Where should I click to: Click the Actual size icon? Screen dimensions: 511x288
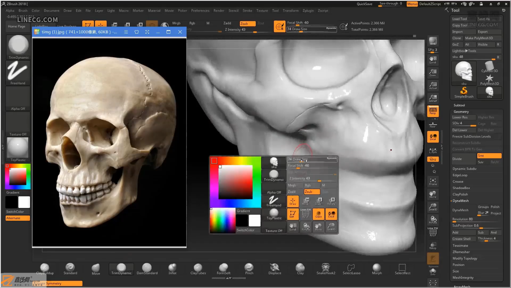(433, 86)
